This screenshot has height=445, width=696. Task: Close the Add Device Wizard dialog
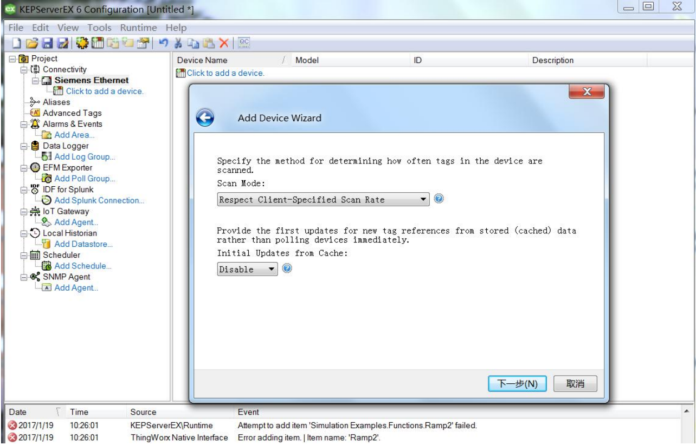pos(587,93)
